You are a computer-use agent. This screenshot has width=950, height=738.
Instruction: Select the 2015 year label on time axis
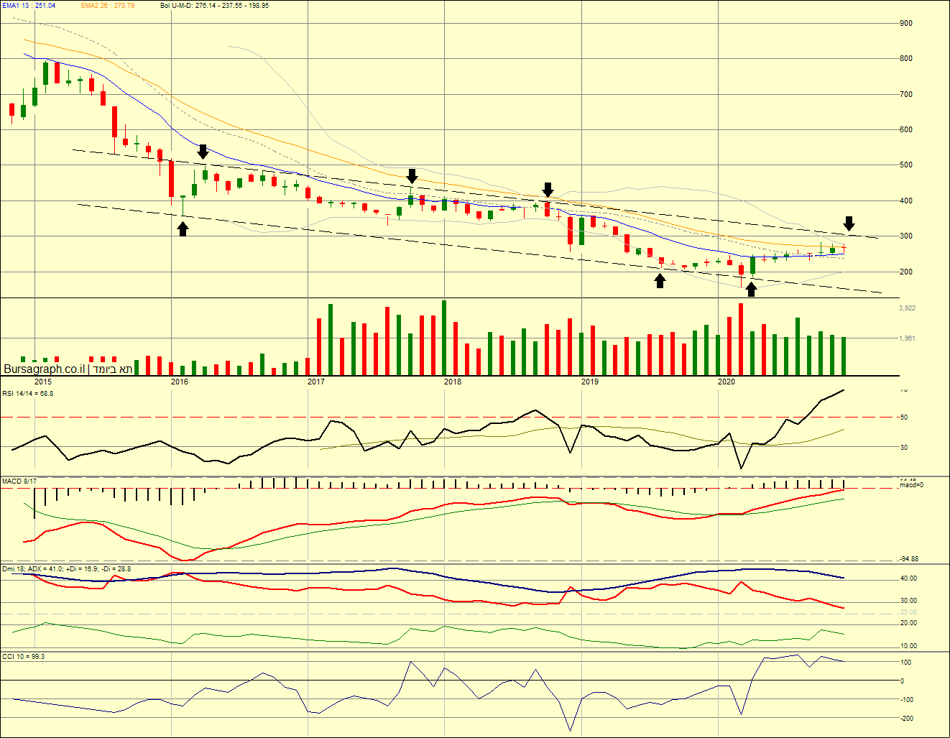coord(43,382)
